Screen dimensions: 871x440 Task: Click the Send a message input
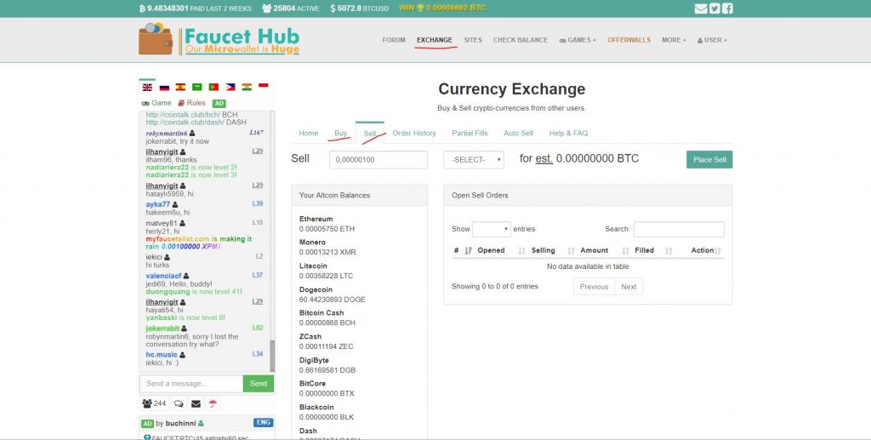(x=191, y=383)
